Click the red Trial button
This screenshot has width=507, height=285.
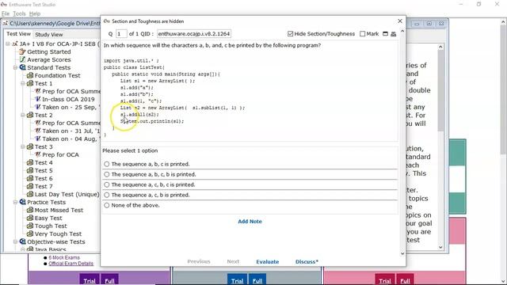tap(385, 279)
